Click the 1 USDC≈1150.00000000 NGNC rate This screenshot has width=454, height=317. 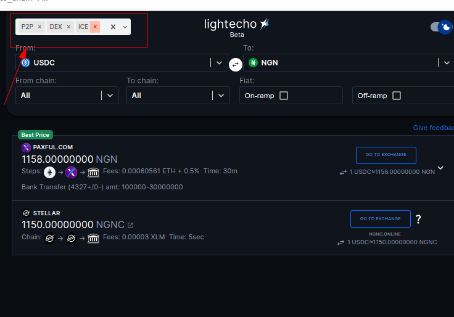tap(392, 242)
